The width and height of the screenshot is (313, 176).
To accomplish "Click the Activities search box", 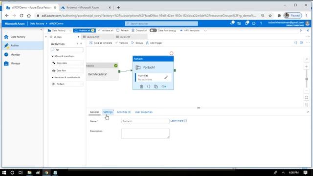I will pos(67,50).
